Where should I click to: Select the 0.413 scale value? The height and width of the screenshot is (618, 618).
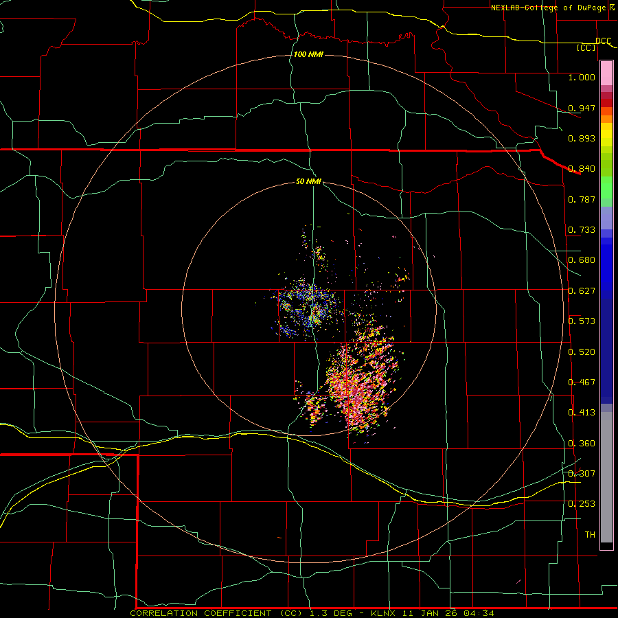coord(582,412)
